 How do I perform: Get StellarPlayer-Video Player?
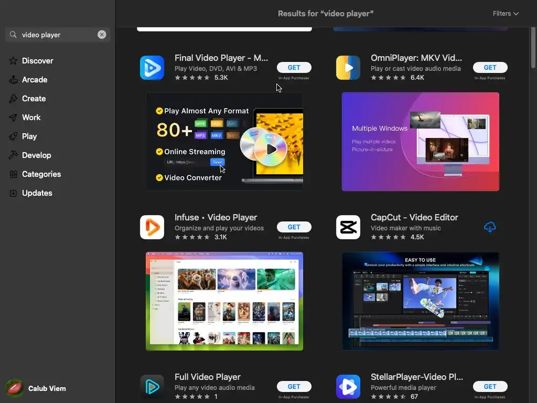(490, 387)
